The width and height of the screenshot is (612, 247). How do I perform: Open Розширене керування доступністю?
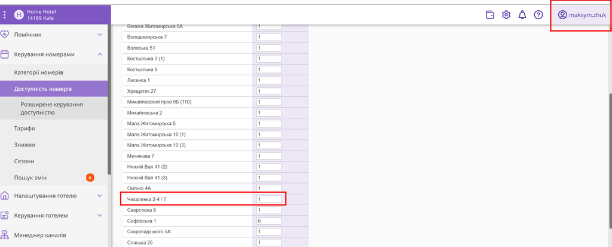(53, 109)
